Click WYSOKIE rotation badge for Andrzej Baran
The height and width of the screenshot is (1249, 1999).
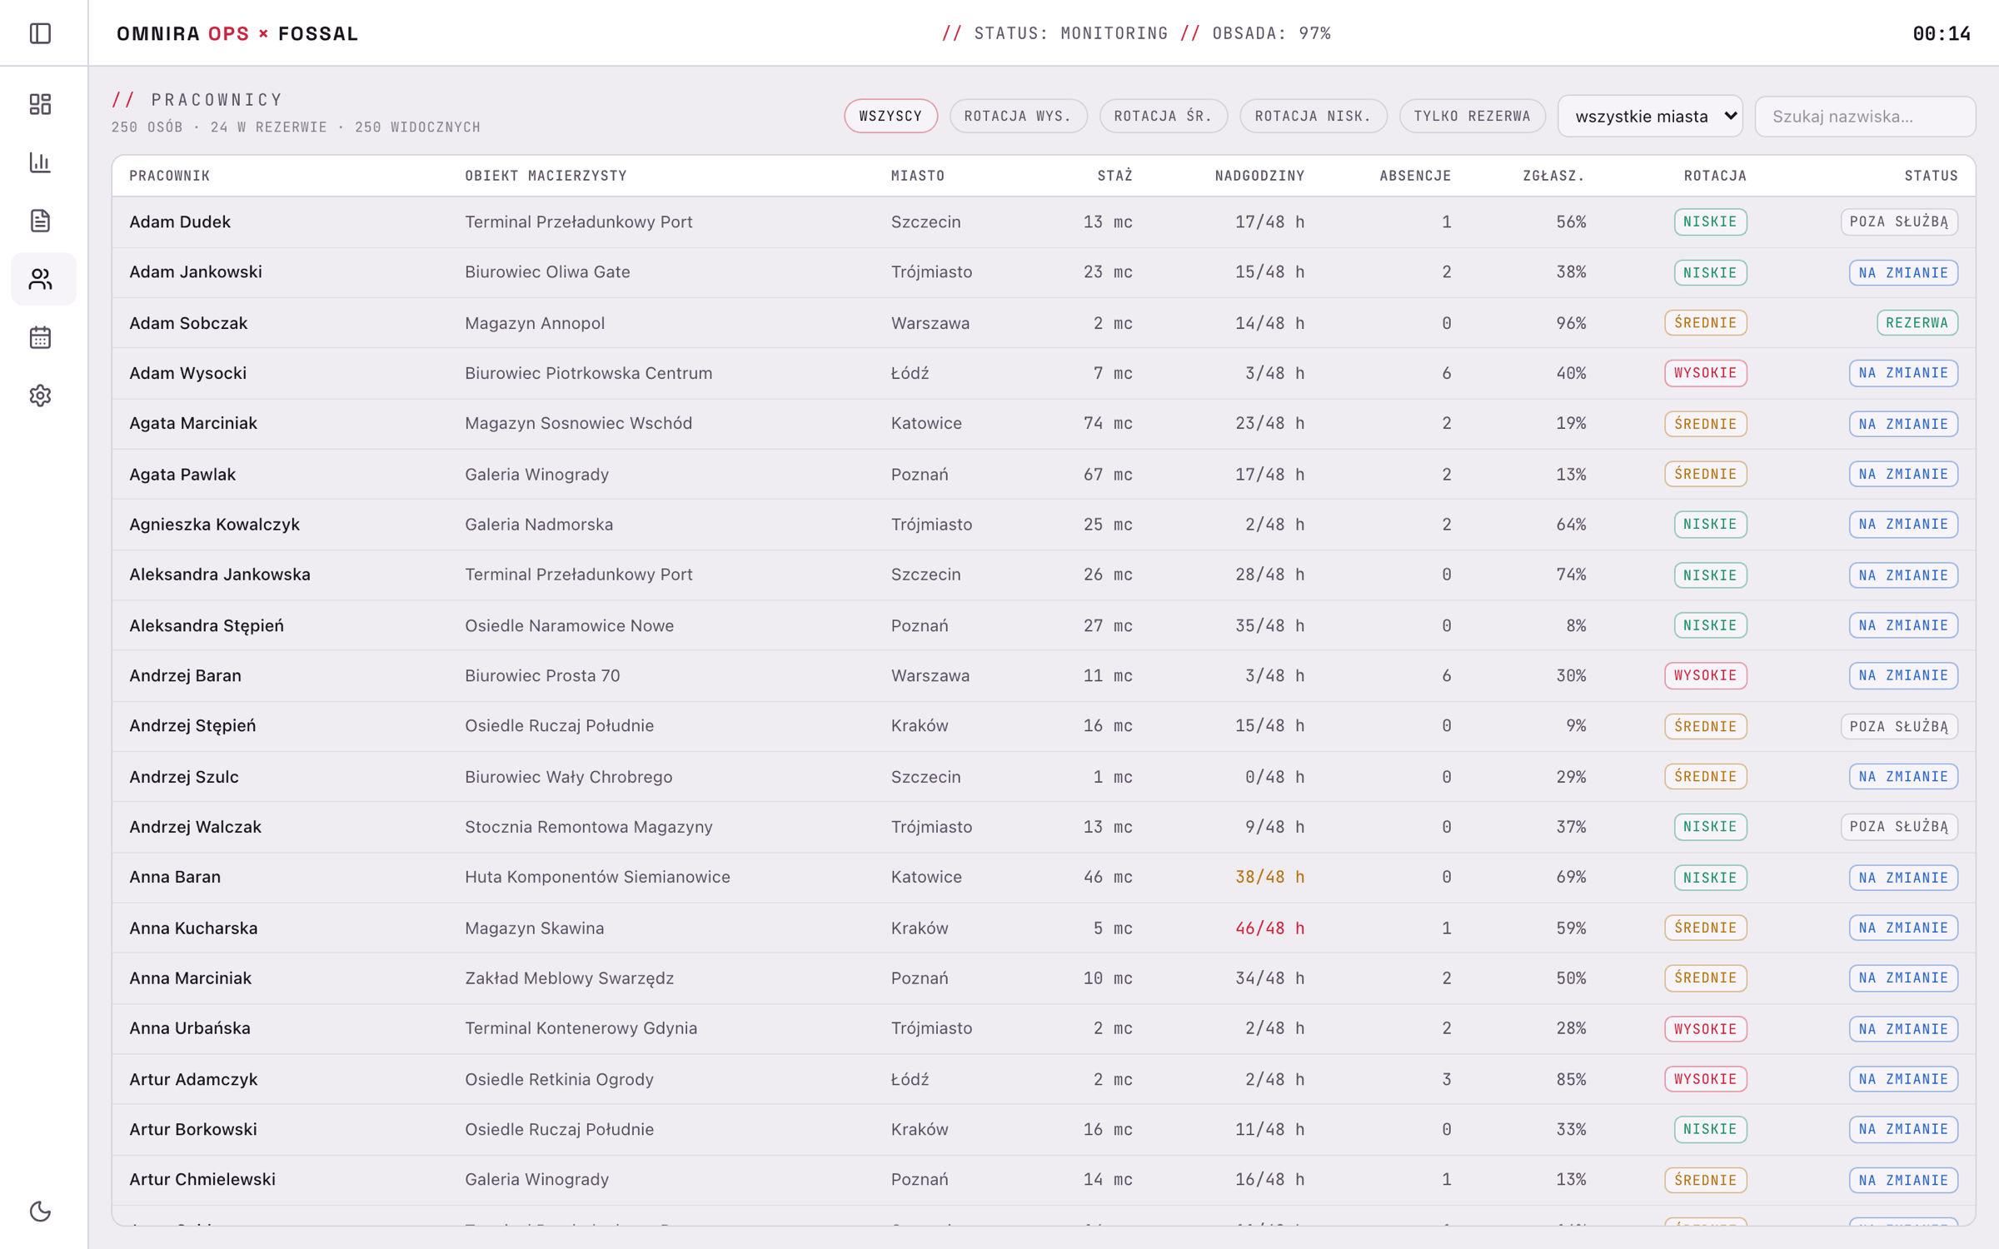pos(1705,675)
